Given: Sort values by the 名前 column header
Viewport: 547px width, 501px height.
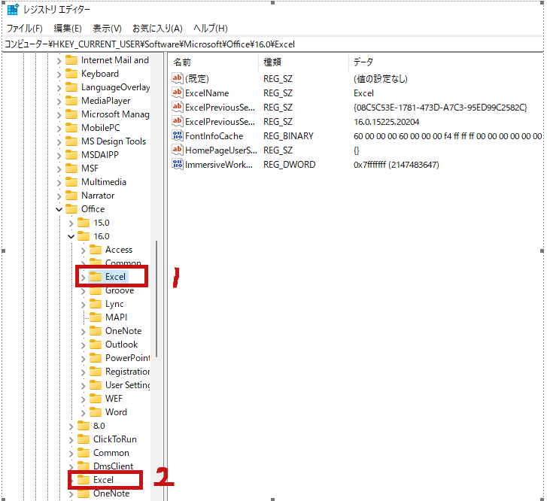Looking at the screenshot, I should pyautogui.click(x=182, y=62).
